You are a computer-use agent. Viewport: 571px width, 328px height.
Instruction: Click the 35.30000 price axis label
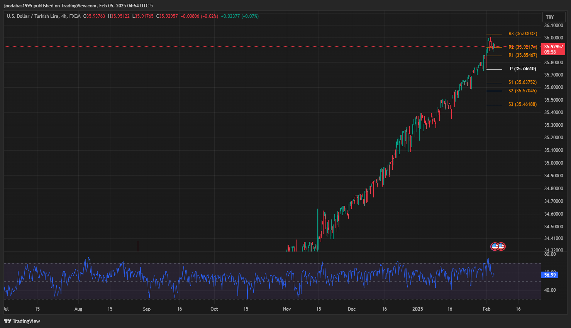(554, 125)
